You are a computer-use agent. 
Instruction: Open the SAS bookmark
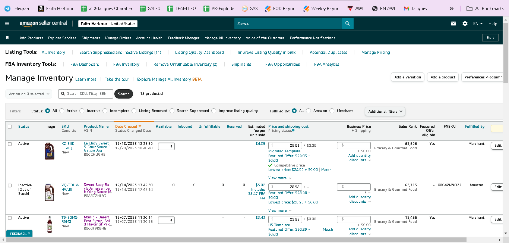(250, 8)
